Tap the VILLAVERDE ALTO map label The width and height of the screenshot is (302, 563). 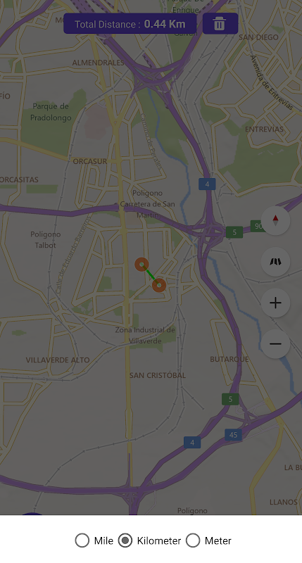tap(58, 360)
